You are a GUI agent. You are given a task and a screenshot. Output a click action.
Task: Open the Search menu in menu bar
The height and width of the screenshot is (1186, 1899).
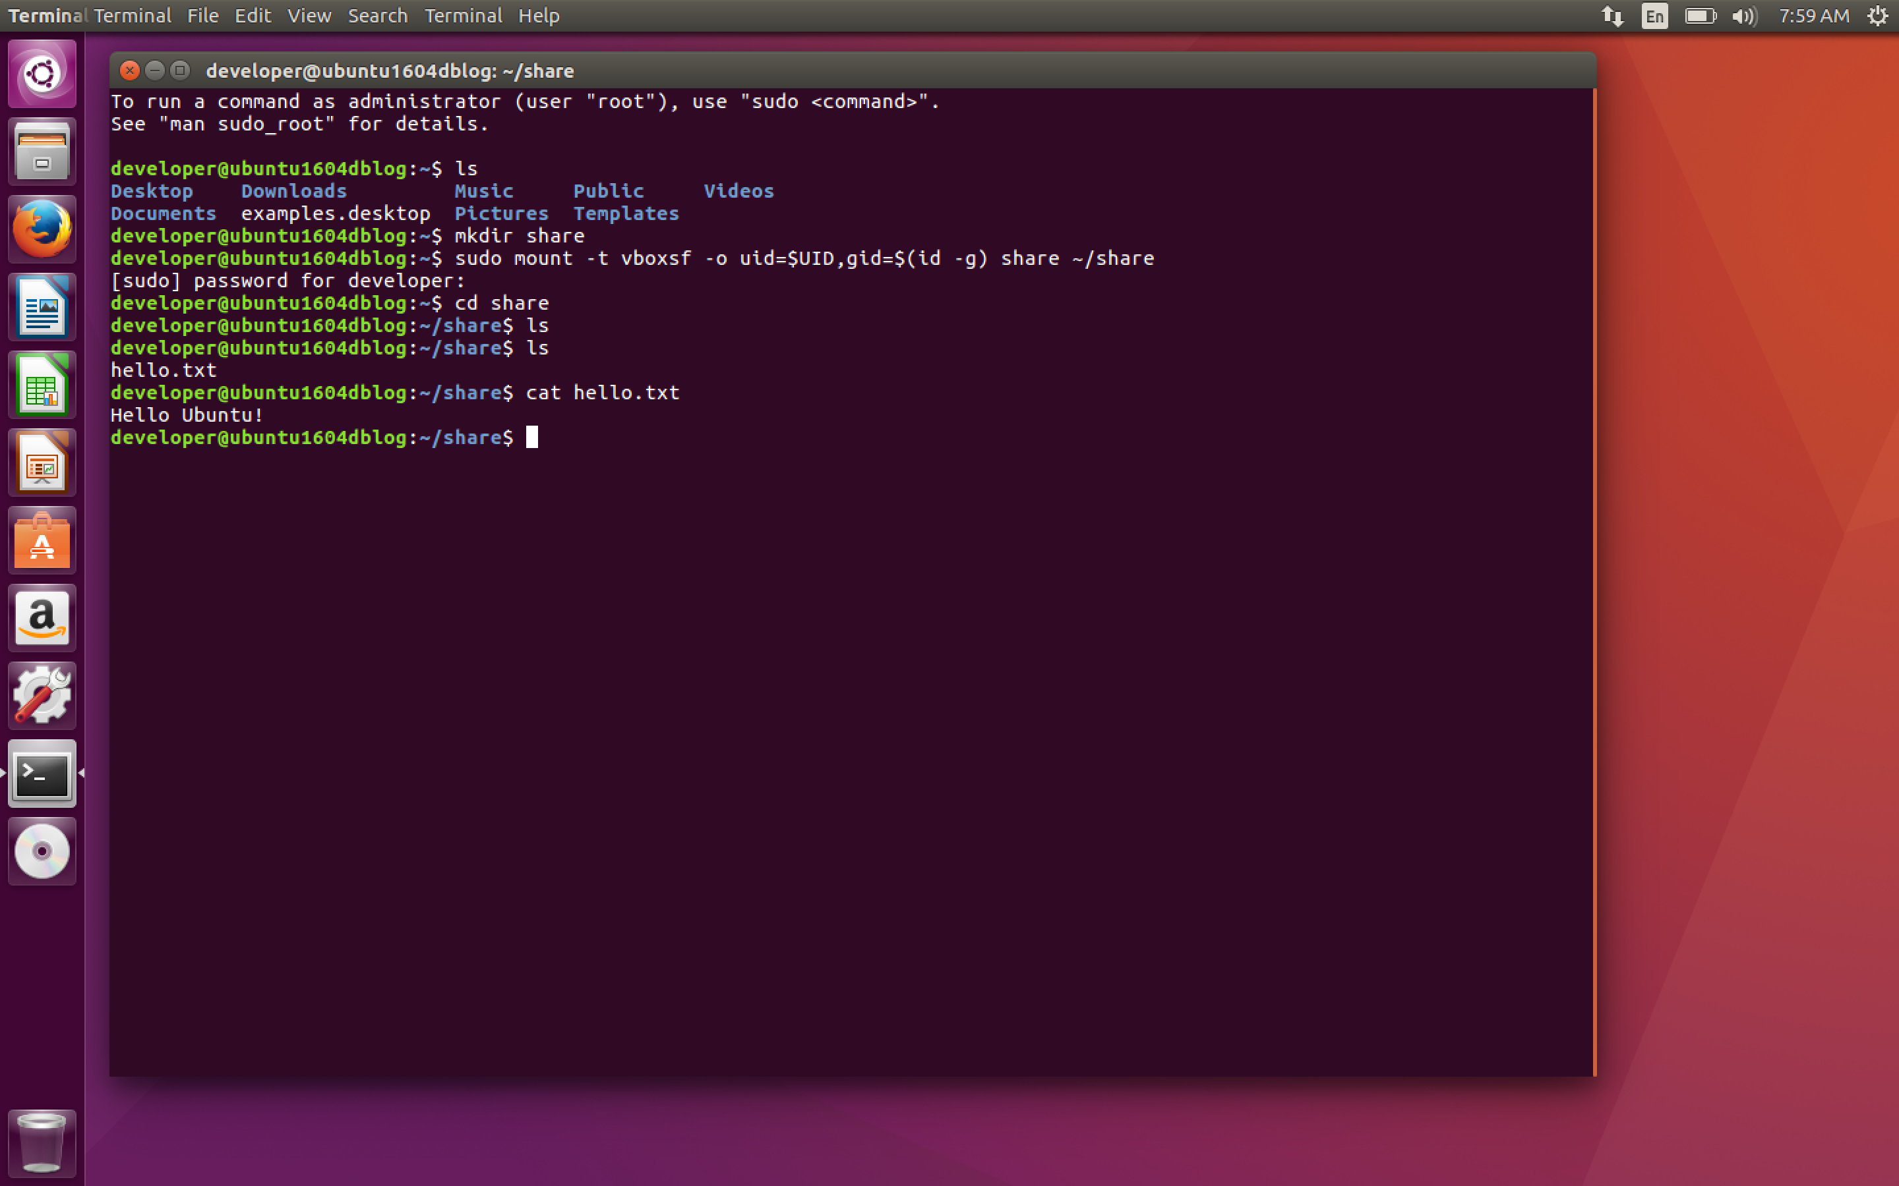[x=377, y=16]
